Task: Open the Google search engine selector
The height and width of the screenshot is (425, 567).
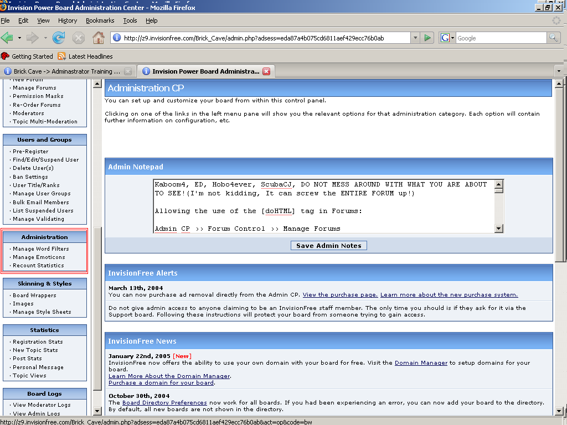Action: pyautogui.click(x=447, y=38)
